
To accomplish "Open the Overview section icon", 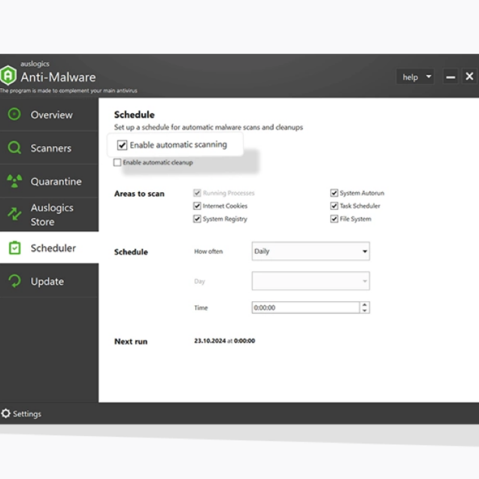I will (14, 114).
